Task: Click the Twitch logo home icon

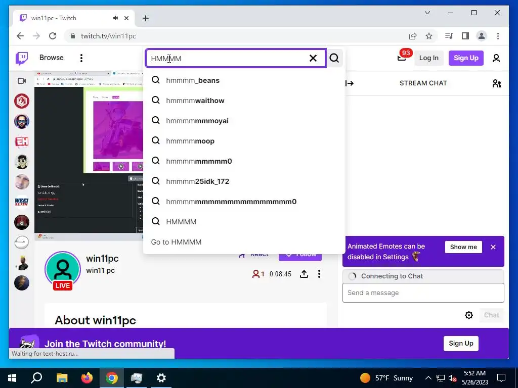Action: tap(22, 59)
